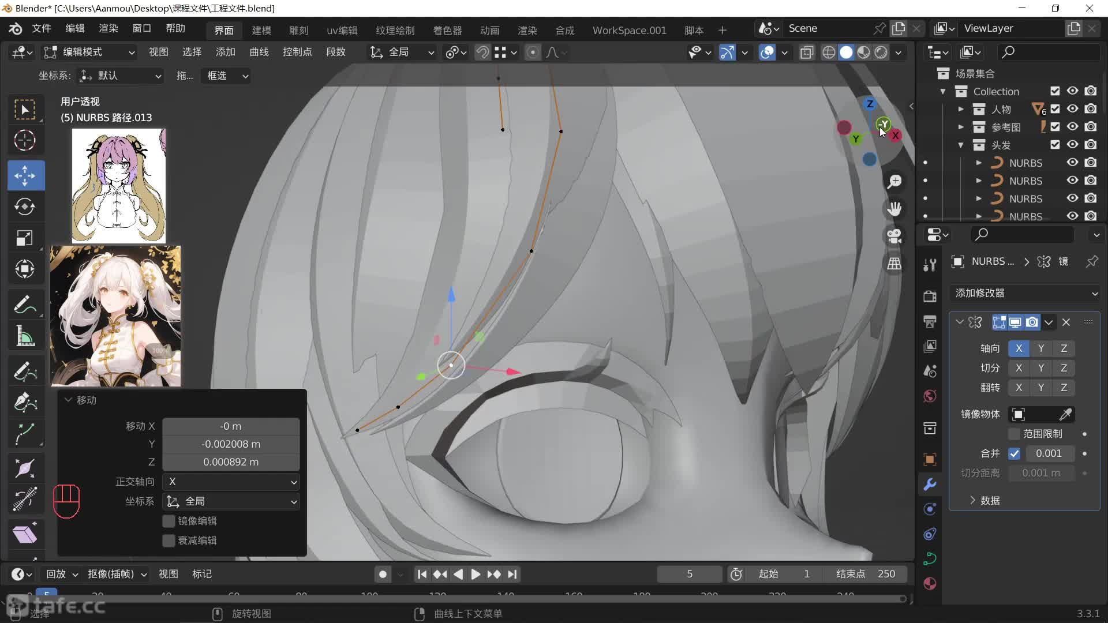Select wireframe viewport shading mode
Screen dimensions: 1108x623
pos(829,52)
